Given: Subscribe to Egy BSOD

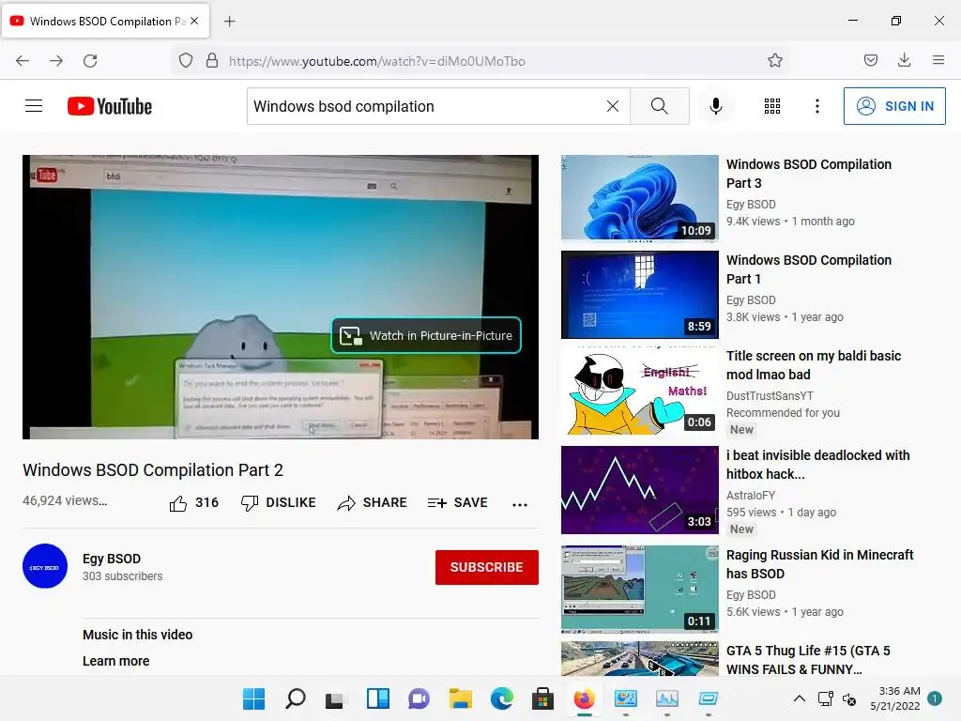Looking at the screenshot, I should [487, 567].
